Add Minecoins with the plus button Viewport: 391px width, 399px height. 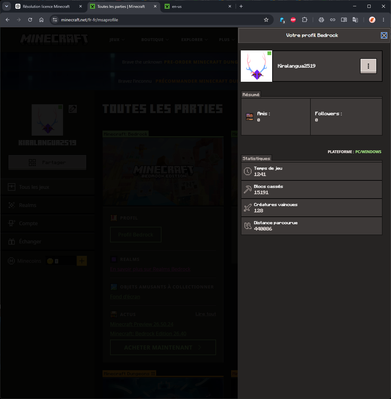coord(82,261)
